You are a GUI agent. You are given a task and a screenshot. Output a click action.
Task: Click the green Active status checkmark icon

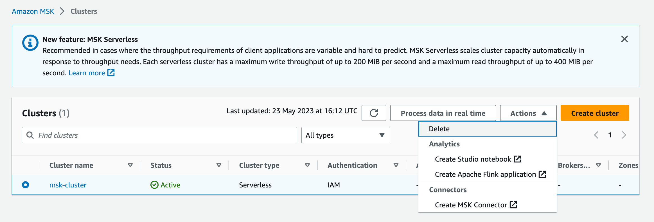point(154,185)
